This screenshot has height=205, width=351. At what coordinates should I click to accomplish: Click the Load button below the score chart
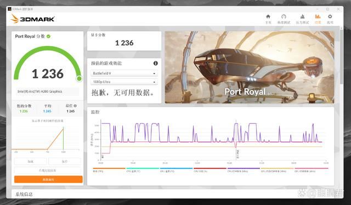pyautogui.click(x=31, y=161)
